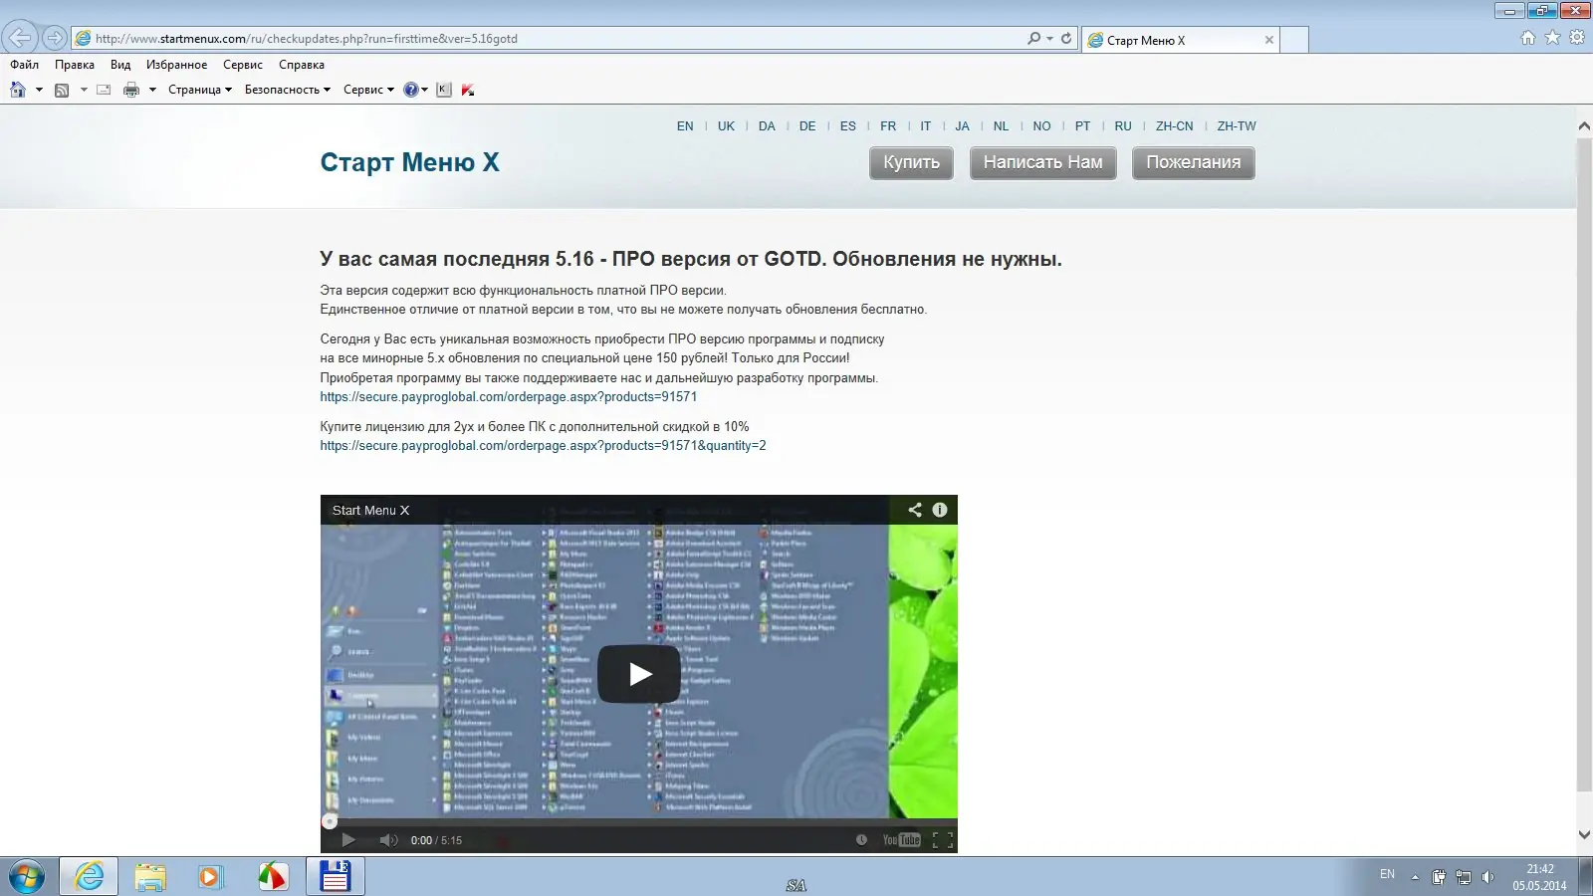Go forward with the browser Forward arrow
The image size is (1593, 896).
click(55, 38)
